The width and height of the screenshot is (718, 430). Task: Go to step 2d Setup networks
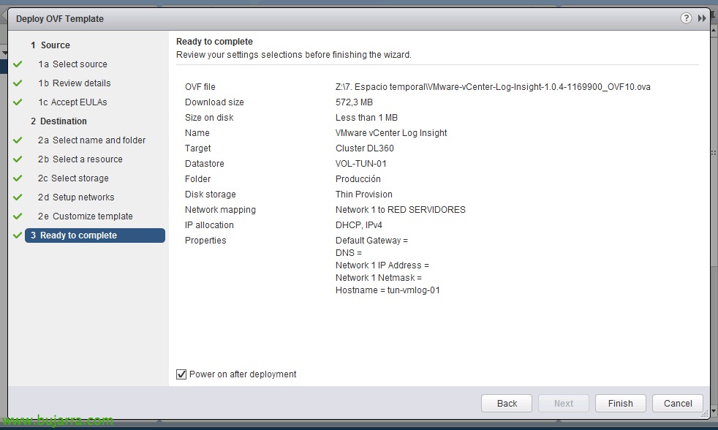click(x=76, y=197)
